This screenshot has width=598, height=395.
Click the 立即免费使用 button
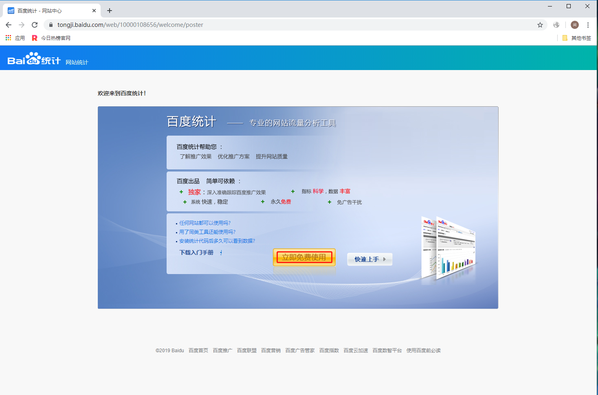click(x=304, y=257)
